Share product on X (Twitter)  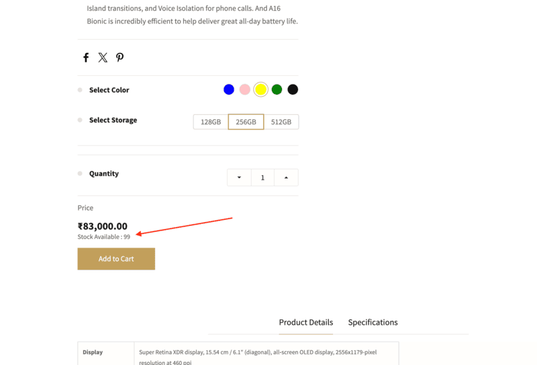coord(103,58)
